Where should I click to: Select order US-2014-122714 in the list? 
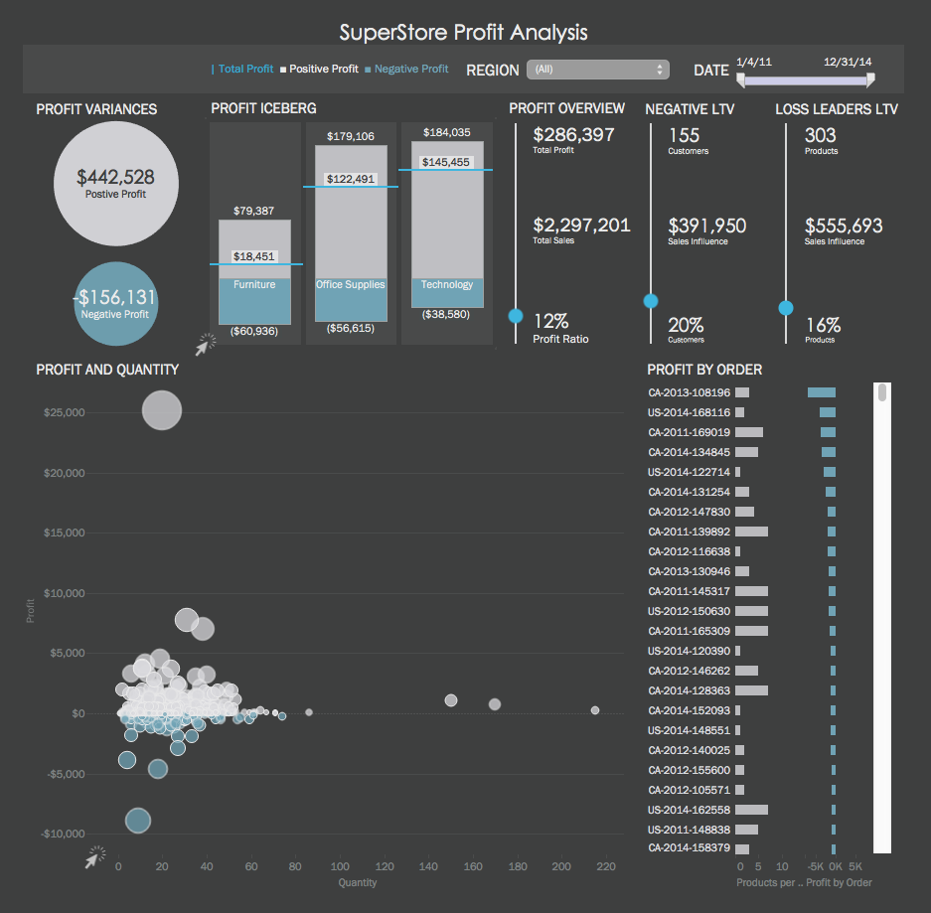(x=689, y=472)
